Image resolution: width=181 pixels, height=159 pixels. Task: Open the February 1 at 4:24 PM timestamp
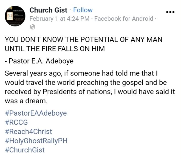pos(59,19)
